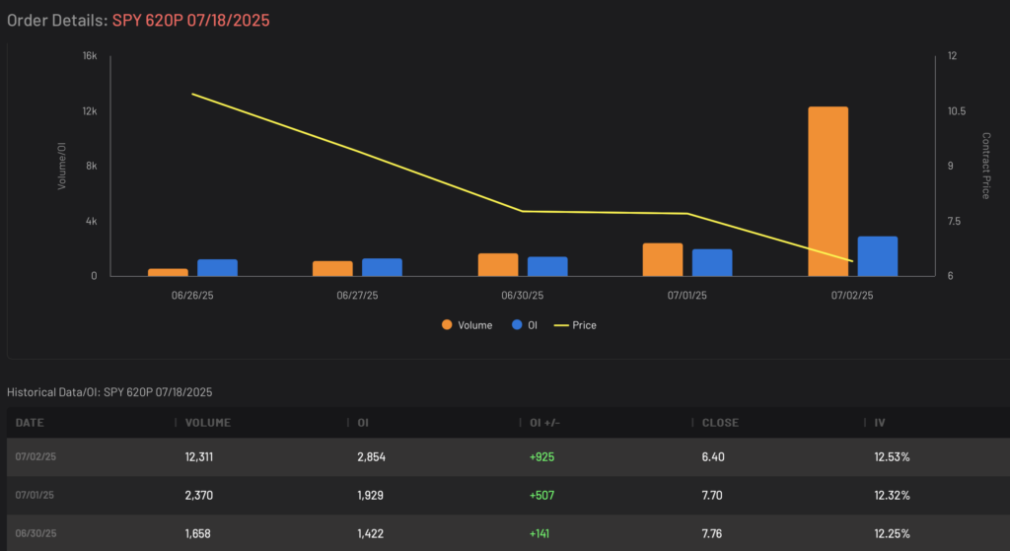Select the blue OI bar for 07/02/25

pos(877,256)
